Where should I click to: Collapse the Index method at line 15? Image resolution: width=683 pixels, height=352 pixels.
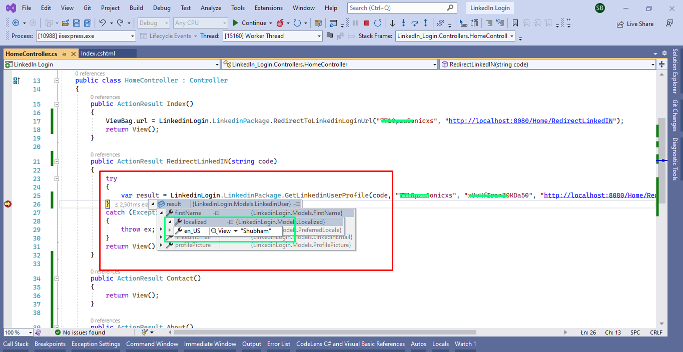pyautogui.click(x=57, y=104)
